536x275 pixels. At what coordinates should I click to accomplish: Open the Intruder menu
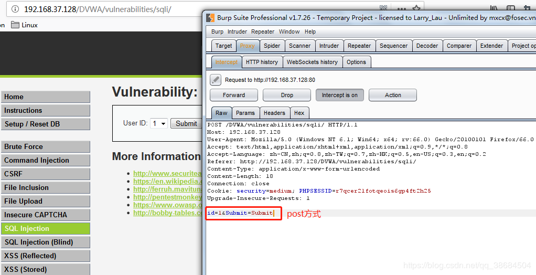coord(237,31)
